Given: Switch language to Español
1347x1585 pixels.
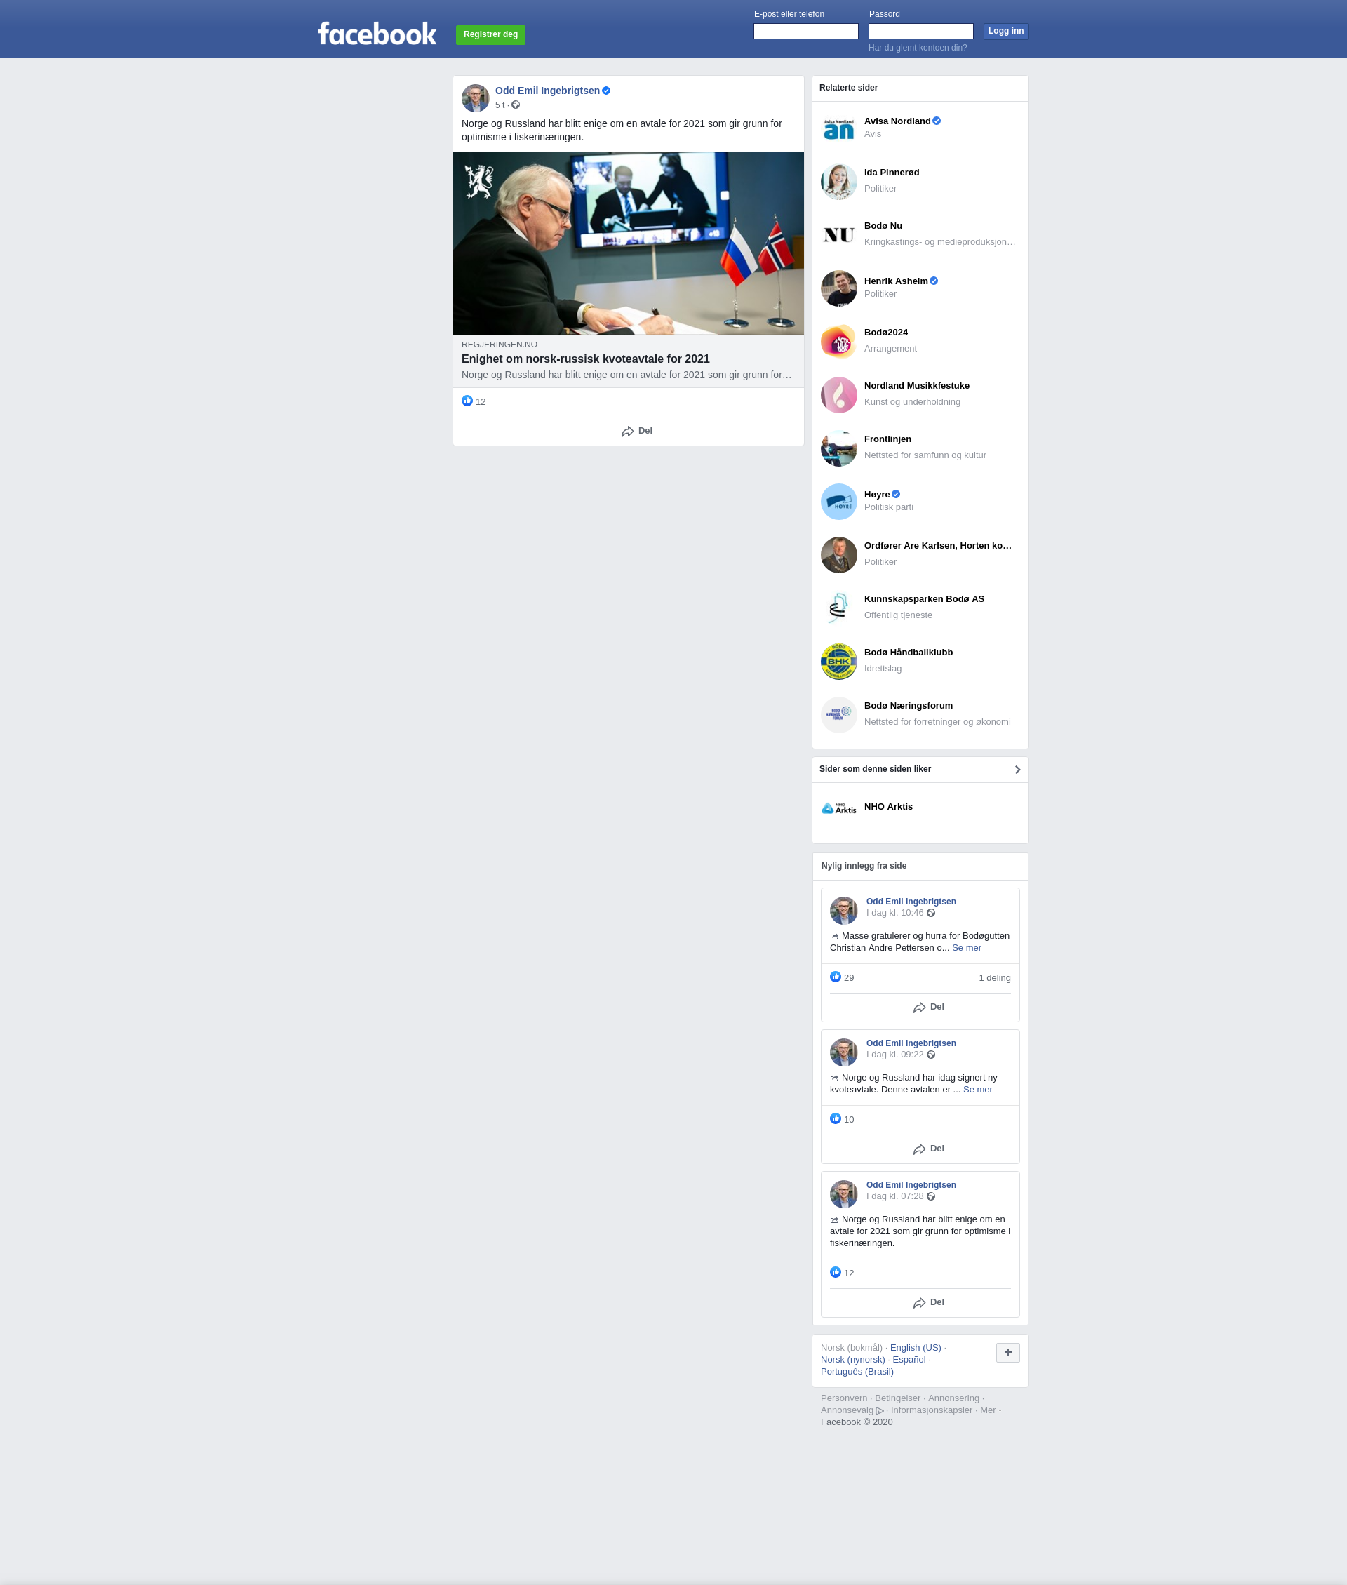Looking at the screenshot, I should point(909,1360).
